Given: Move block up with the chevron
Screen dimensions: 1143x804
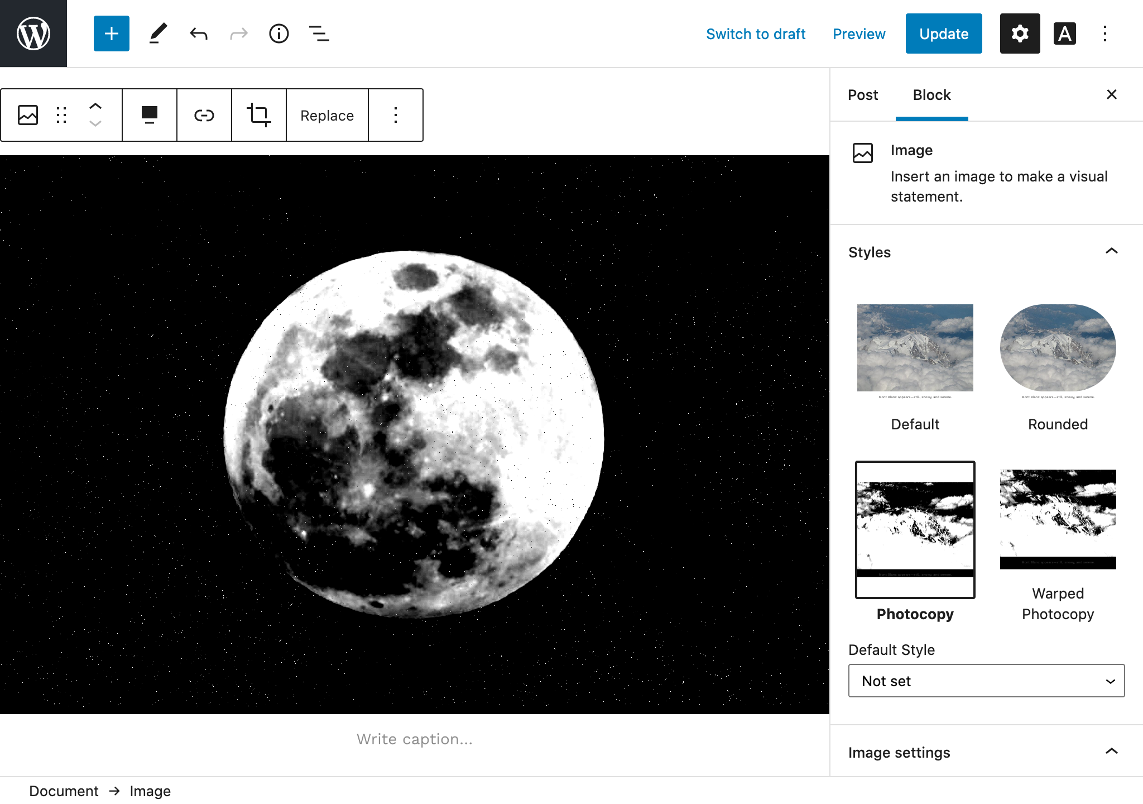Looking at the screenshot, I should click(95, 106).
